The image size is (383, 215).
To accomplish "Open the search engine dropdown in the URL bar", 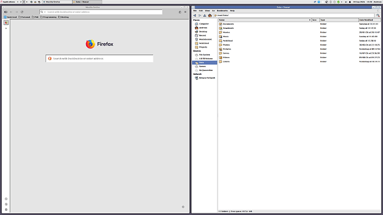I will [43, 12].
